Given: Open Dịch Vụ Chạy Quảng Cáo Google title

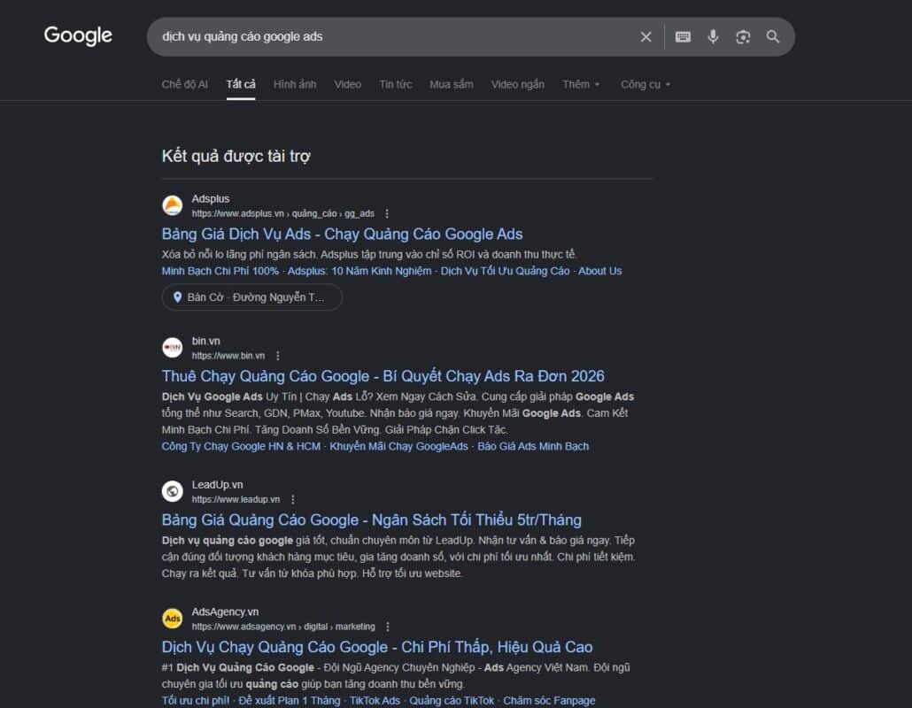Looking at the screenshot, I should pos(377,647).
